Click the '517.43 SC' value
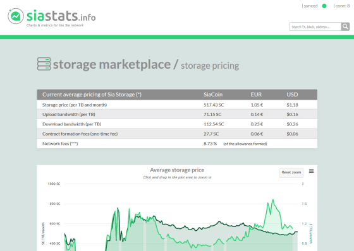Screen dimensions: 354x251 tap(214, 105)
